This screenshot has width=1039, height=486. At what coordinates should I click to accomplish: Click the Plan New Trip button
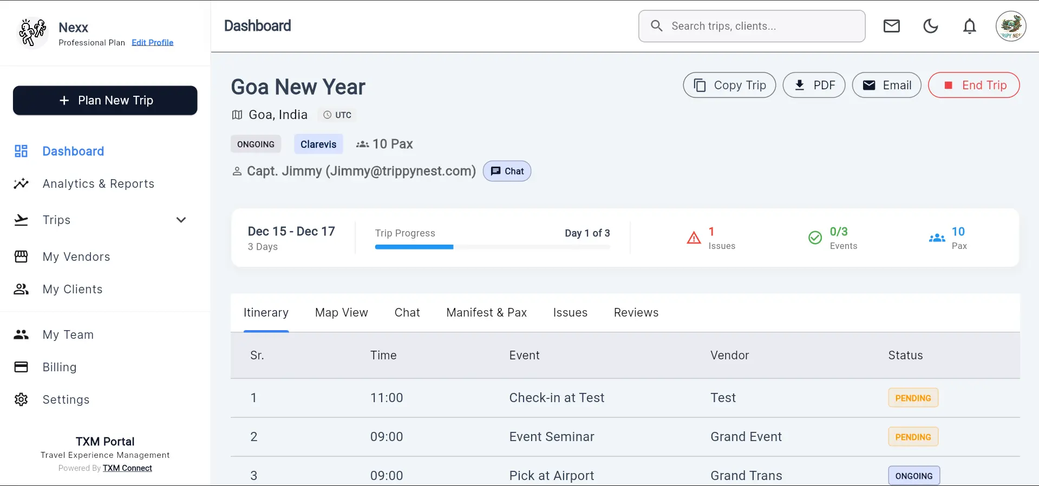click(x=105, y=101)
